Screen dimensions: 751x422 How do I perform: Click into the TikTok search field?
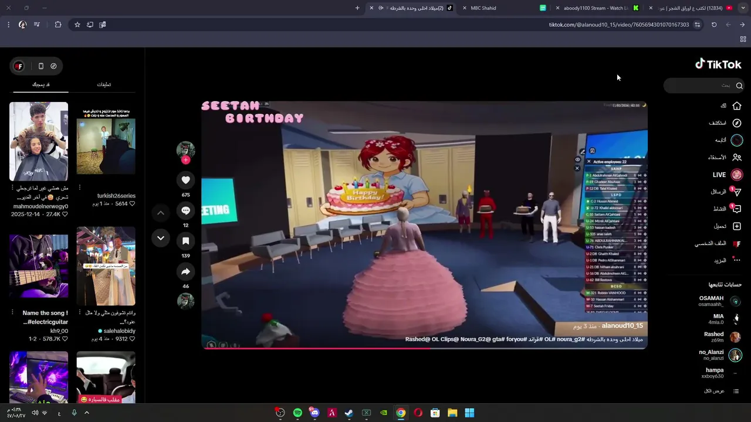coord(704,86)
